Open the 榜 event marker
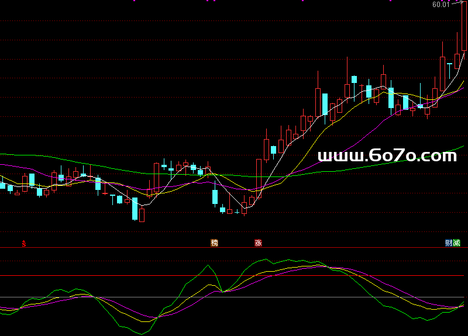 214,243
